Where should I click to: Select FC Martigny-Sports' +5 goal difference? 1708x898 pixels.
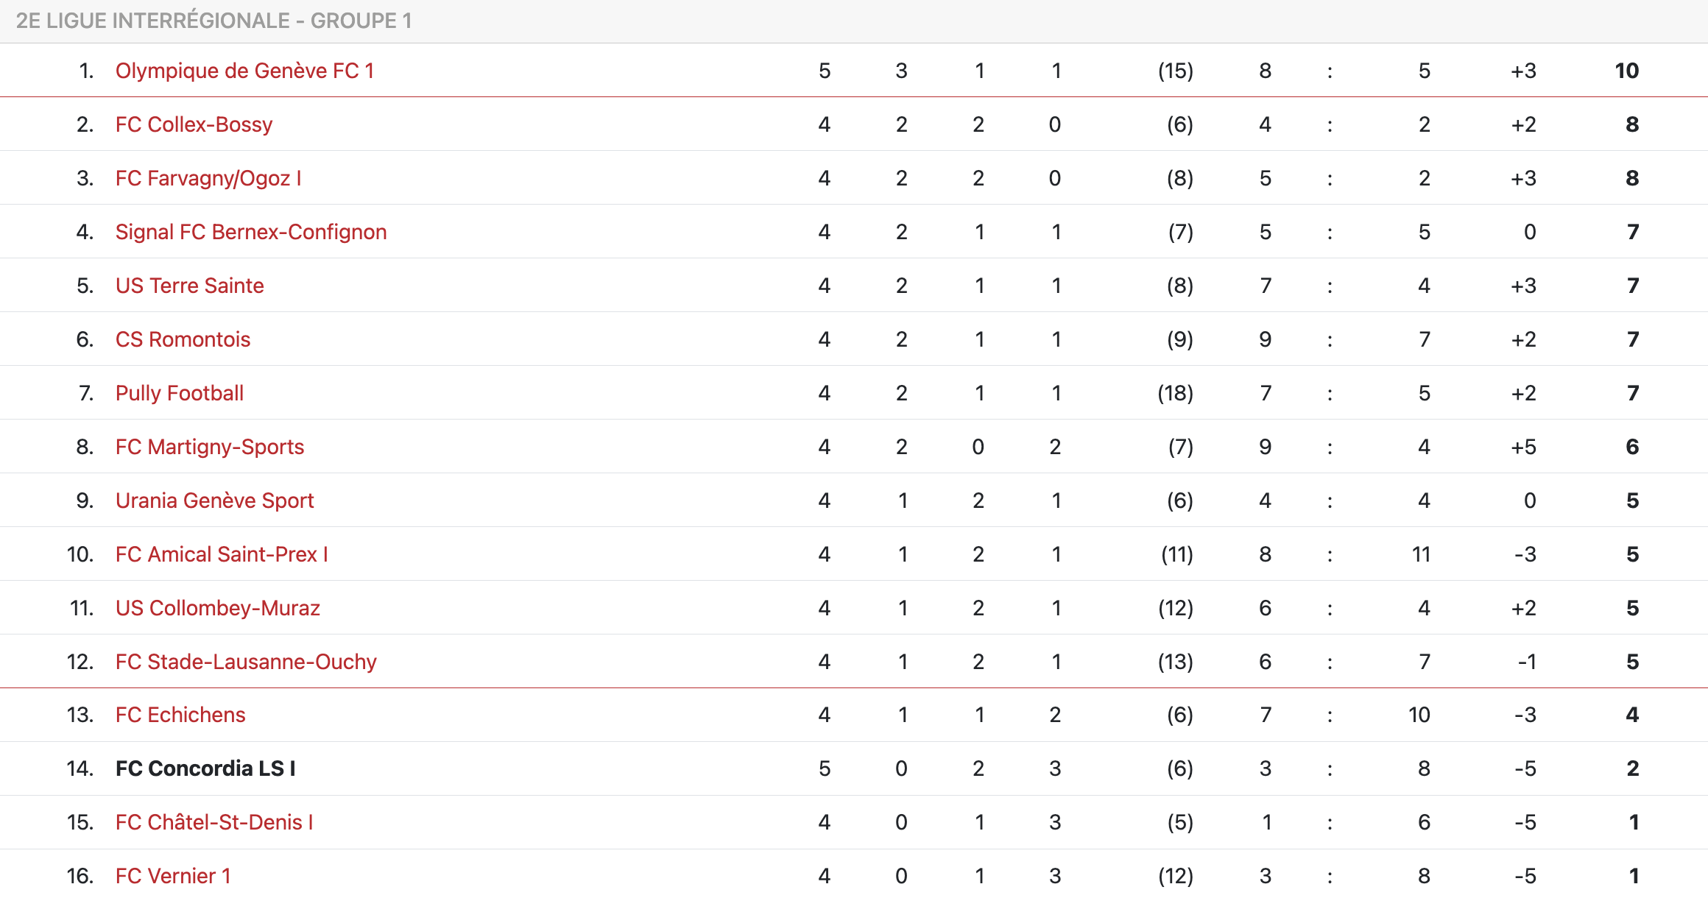tap(1523, 447)
